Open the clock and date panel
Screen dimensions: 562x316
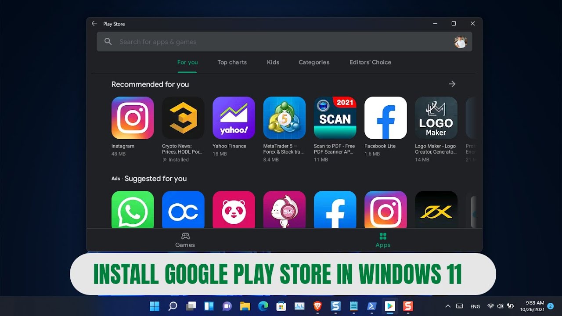coord(532,306)
